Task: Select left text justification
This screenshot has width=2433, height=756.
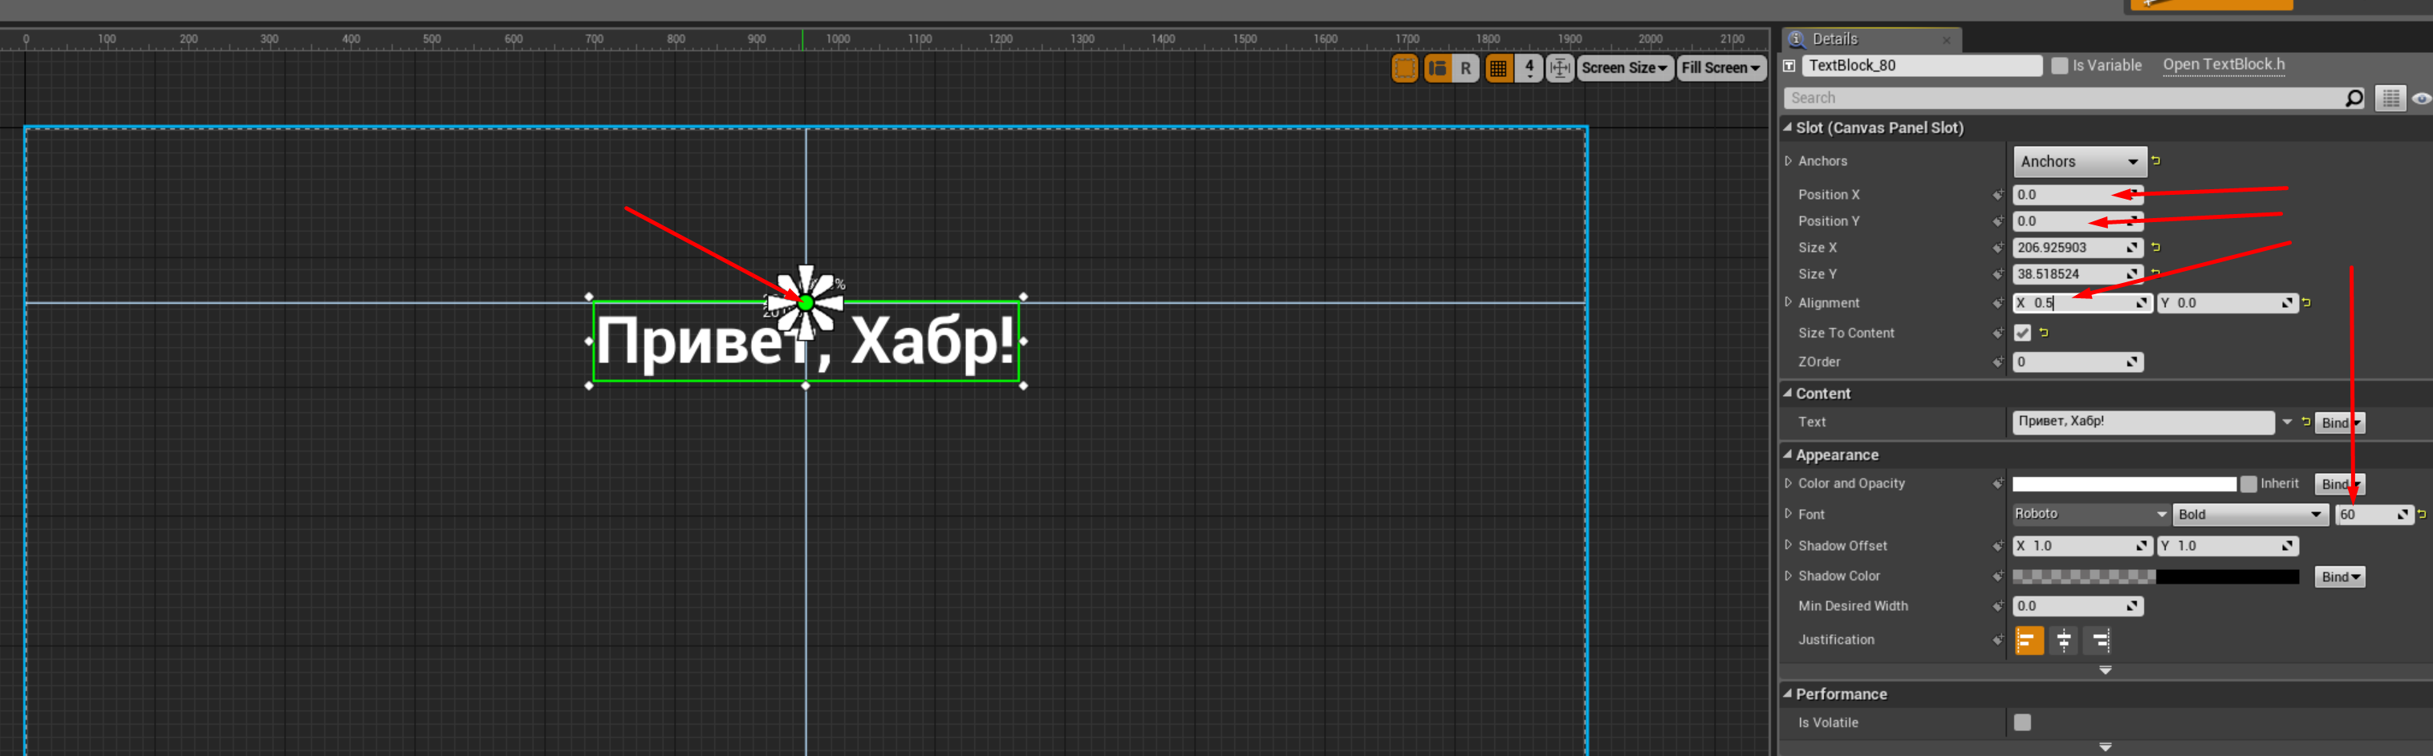Action: tap(2029, 641)
